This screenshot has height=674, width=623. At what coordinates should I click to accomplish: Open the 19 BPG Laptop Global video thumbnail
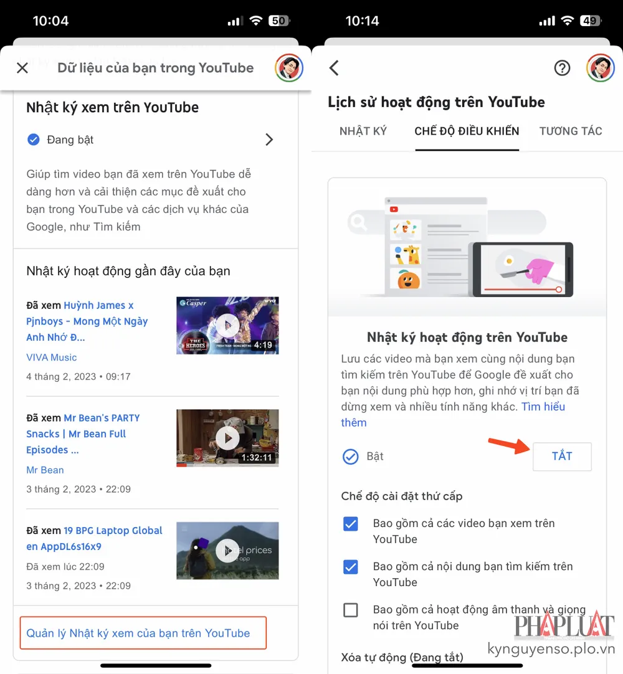pyautogui.click(x=227, y=550)
